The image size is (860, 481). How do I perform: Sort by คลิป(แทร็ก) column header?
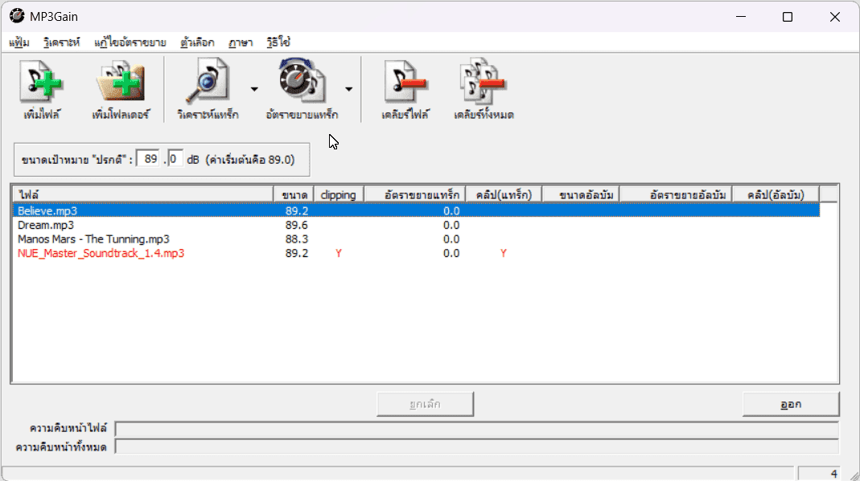coord(504,195)
